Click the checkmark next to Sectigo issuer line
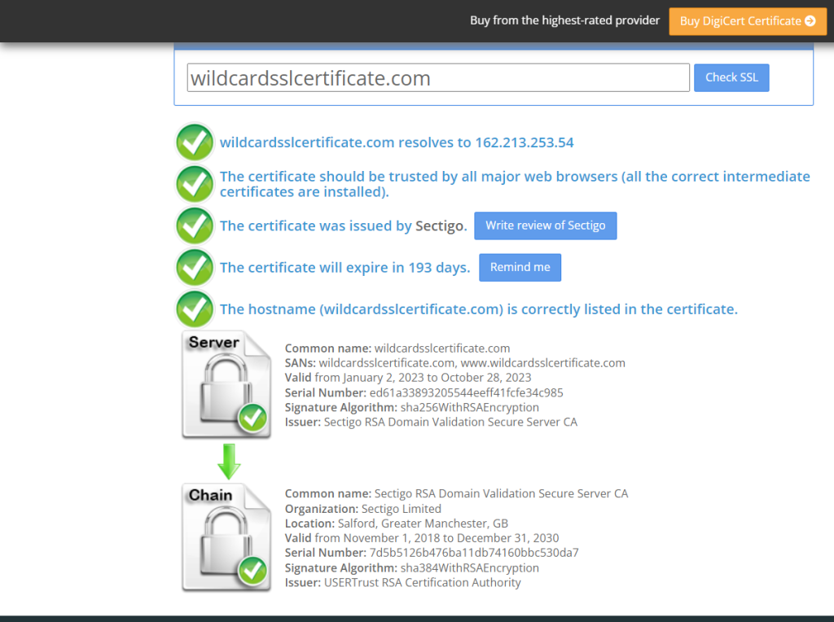The height and width of the screenshot is (622, 834). tap(194, 226)
